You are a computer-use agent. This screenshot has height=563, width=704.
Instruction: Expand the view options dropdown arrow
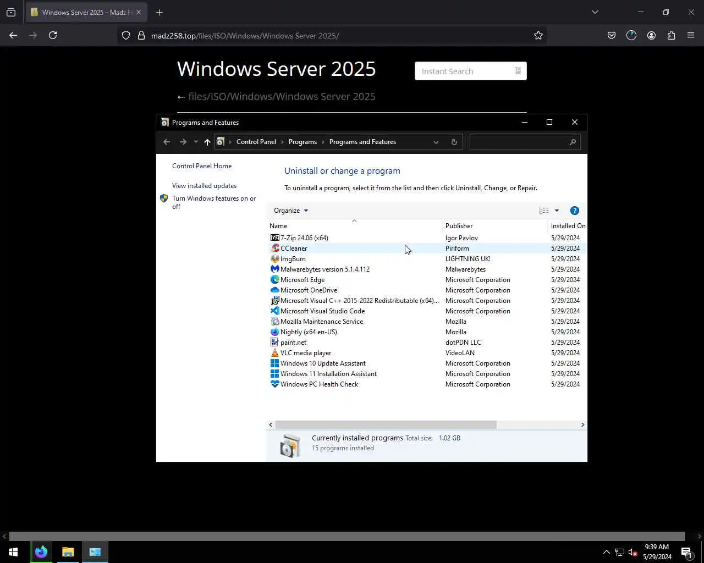click(557, 211)
